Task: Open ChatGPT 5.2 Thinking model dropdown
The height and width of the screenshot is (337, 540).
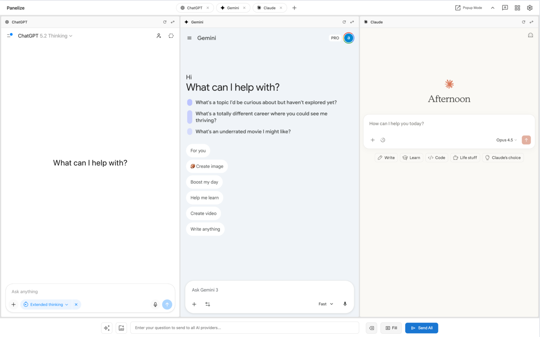Action: pyautogui.click(x=45, y=36)
